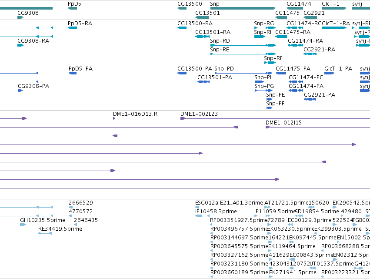Click the RP003144697.5prime EST label

tap(239, 237)
